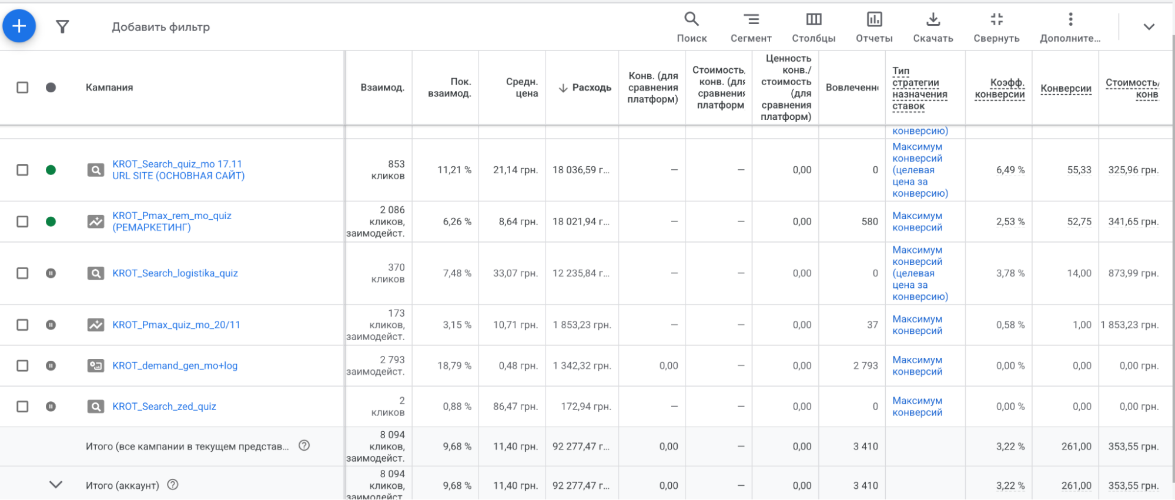Click the Свернуть collapse icon

pyautogui.click(x=996, y=27)
